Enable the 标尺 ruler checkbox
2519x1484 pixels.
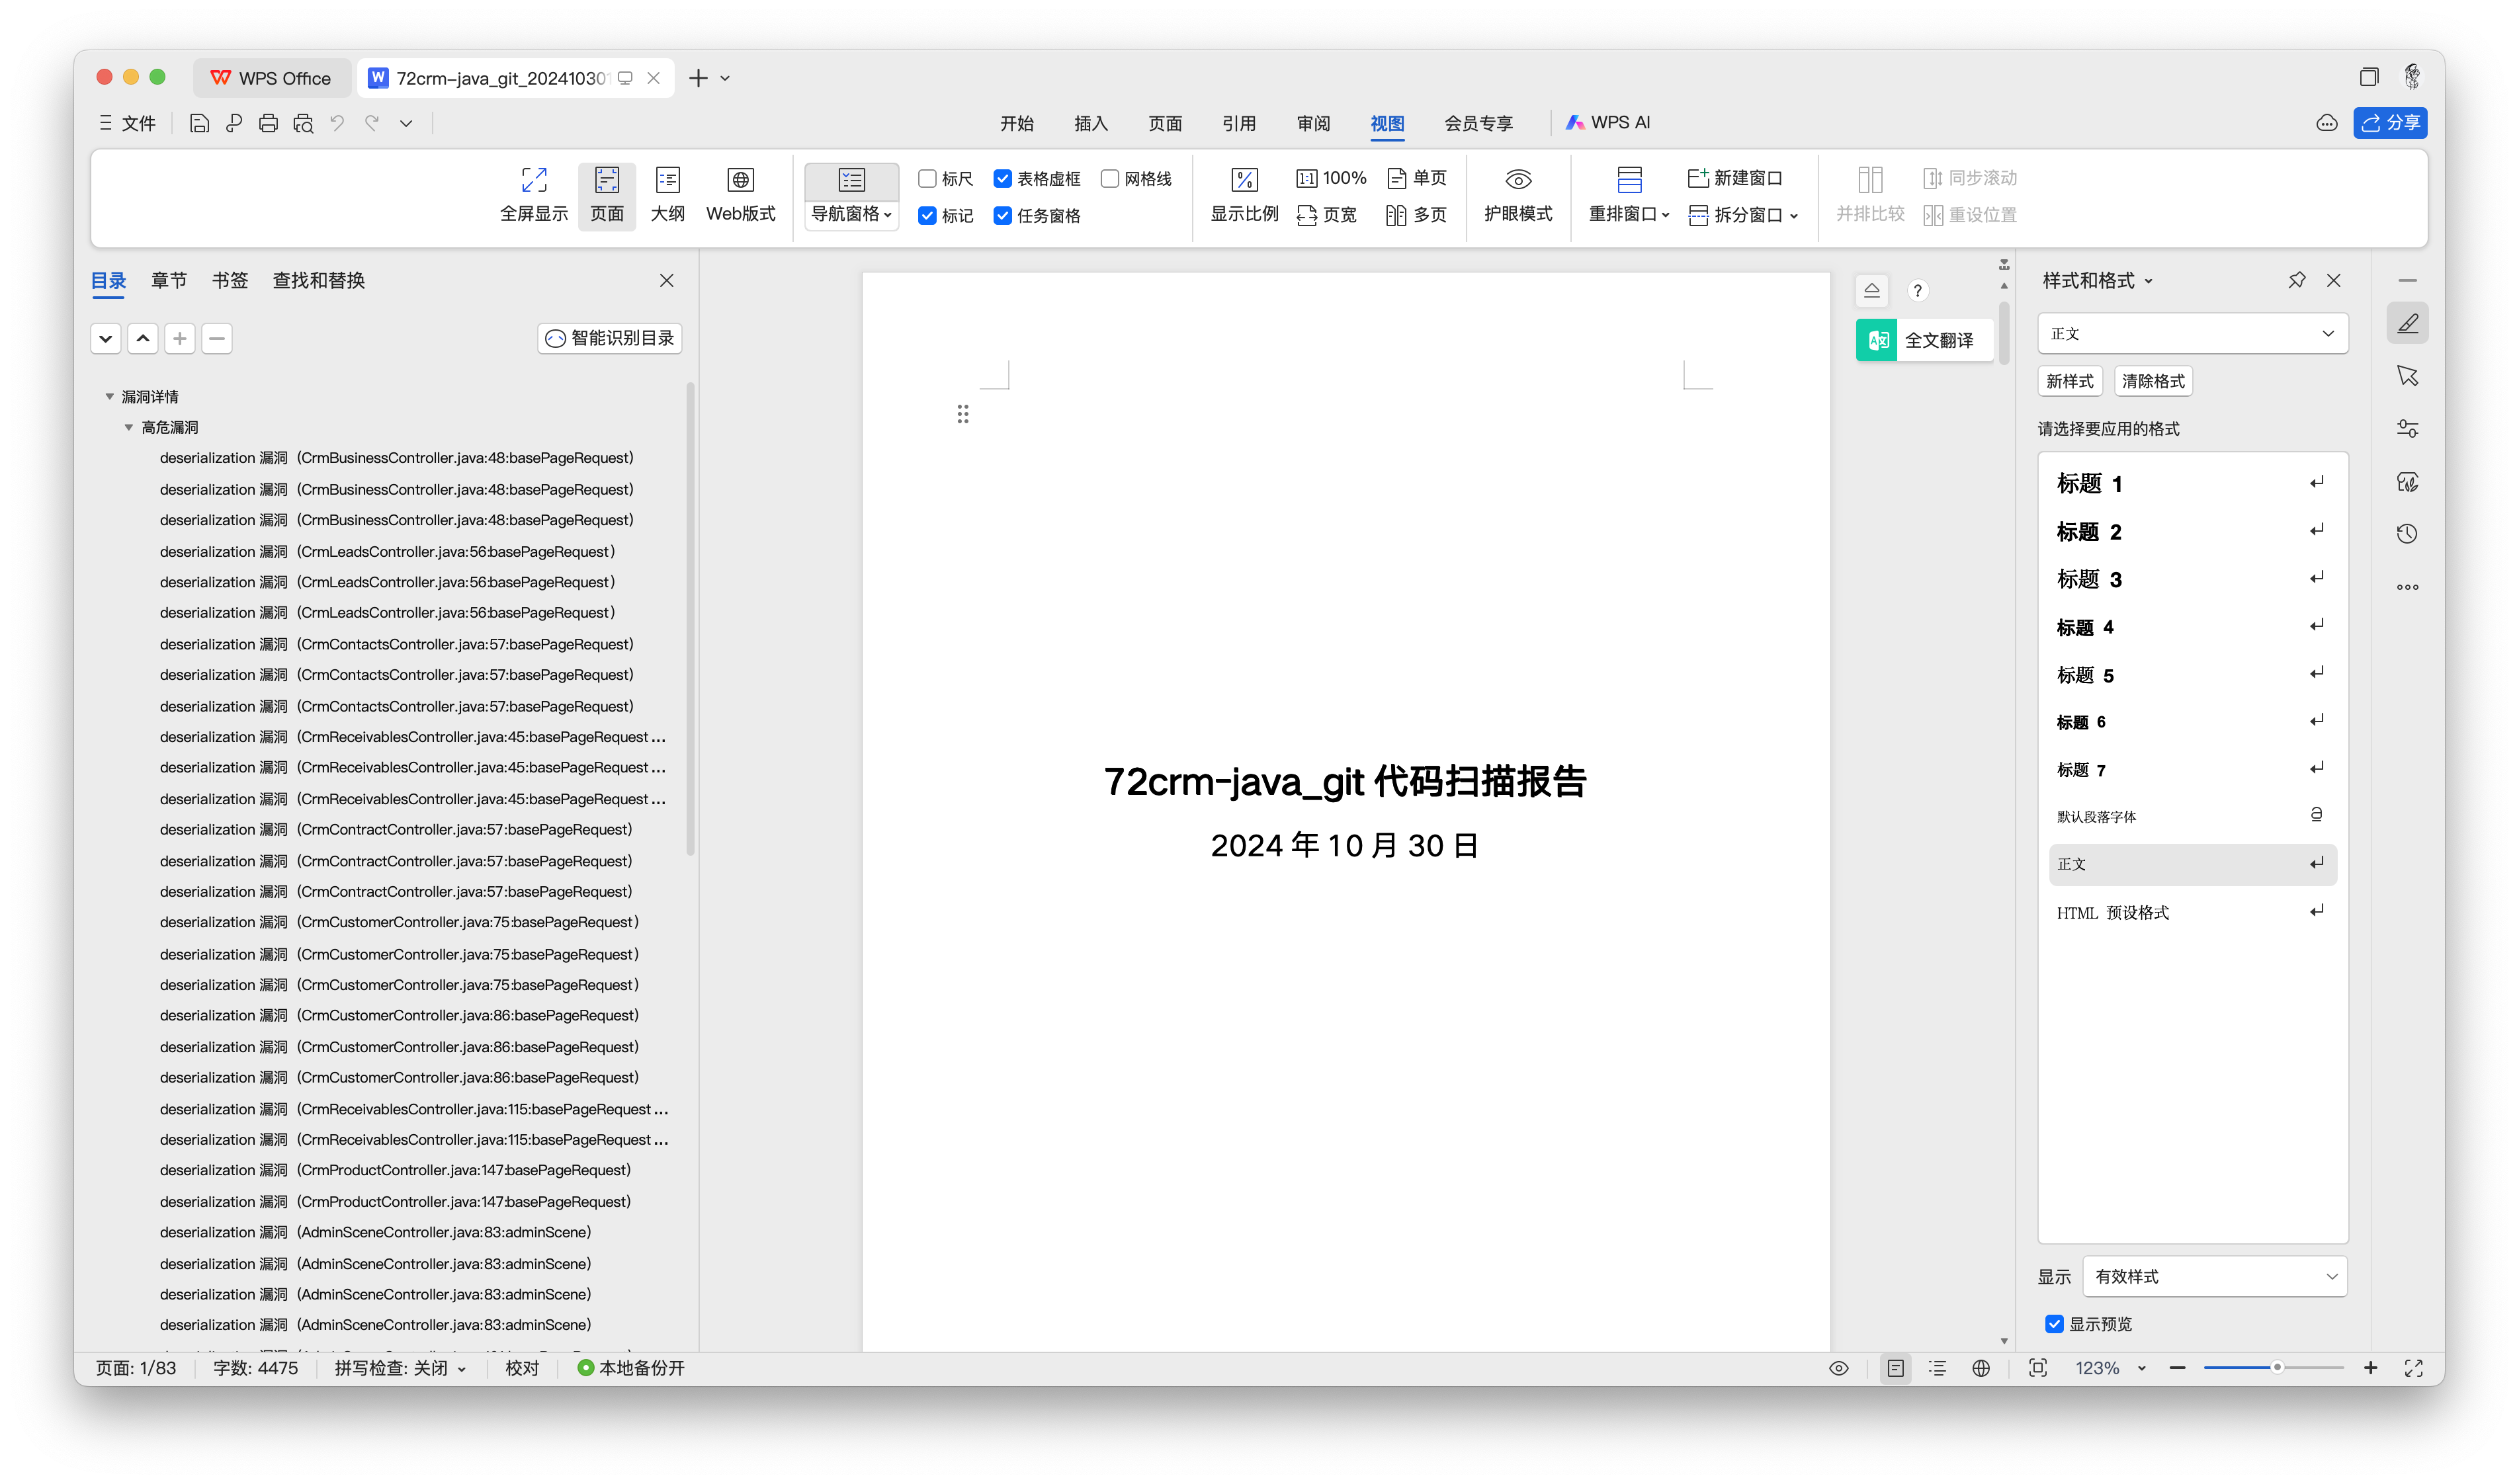coord(927,179)
